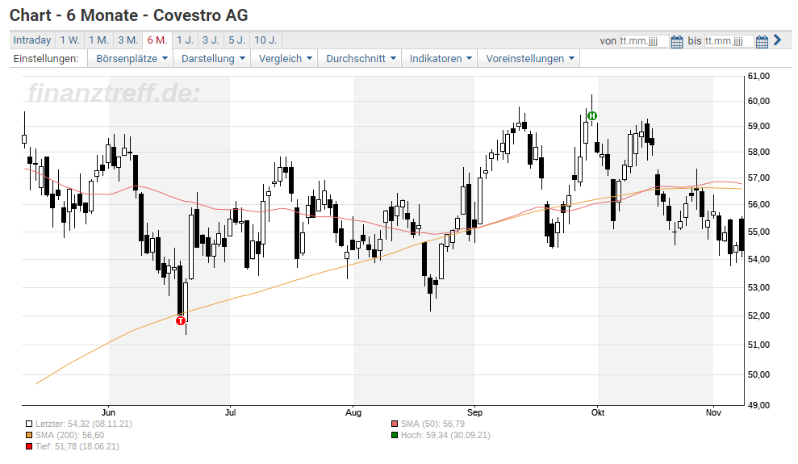Click the white Letzter legend swatch
Screen dimensions: 798x464
pyautogui.click(x=29, y=424)
